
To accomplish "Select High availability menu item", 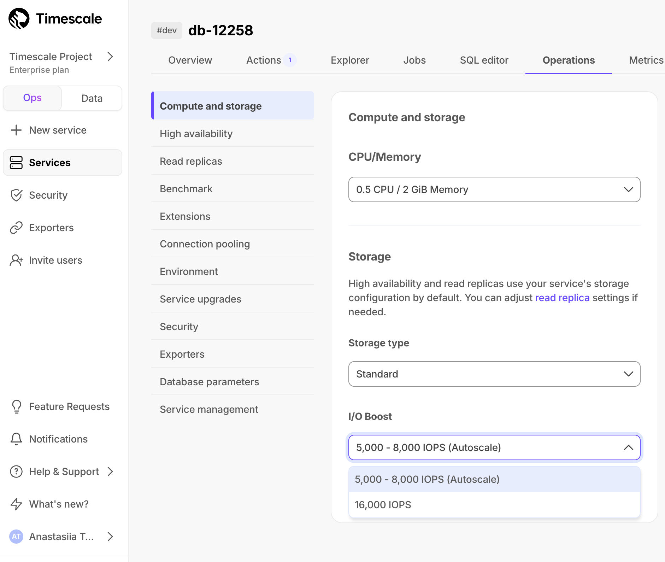I will pos(233,134).
